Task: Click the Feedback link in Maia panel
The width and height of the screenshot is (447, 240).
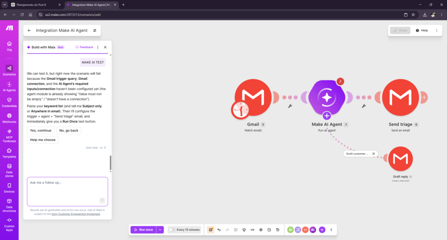Action: tap(84, 47)
